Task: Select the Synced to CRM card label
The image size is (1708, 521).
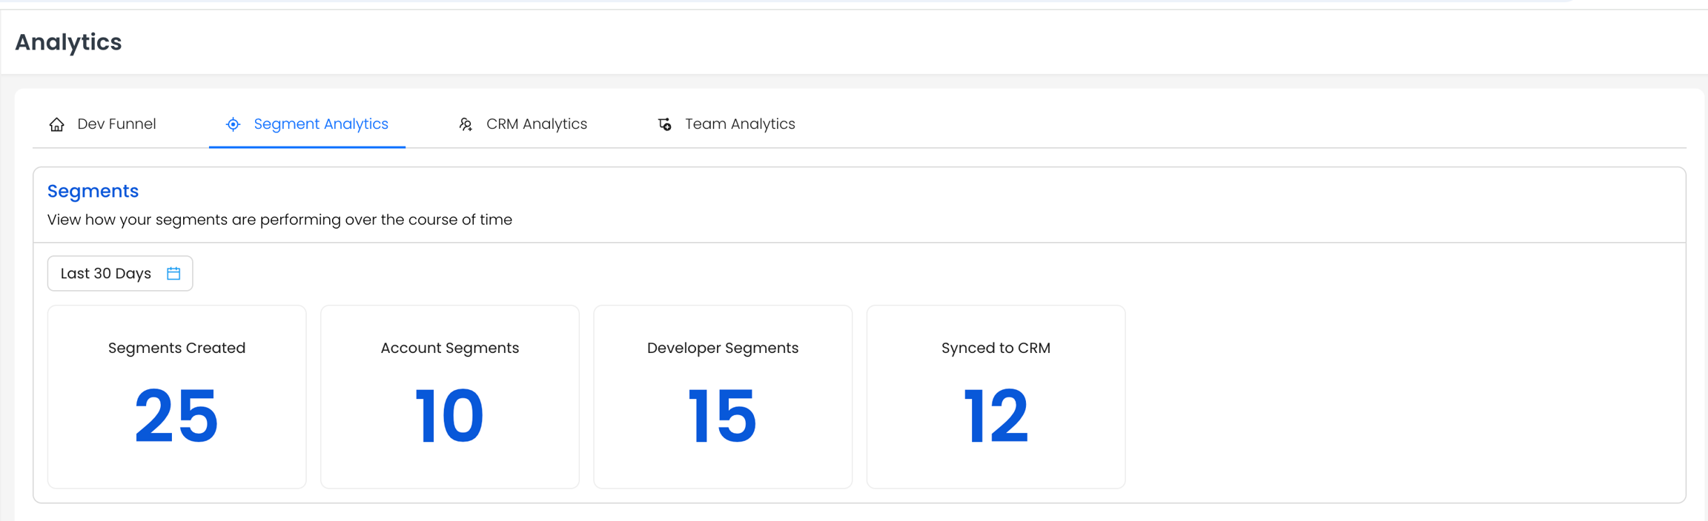Action: [x=996, y=348]
